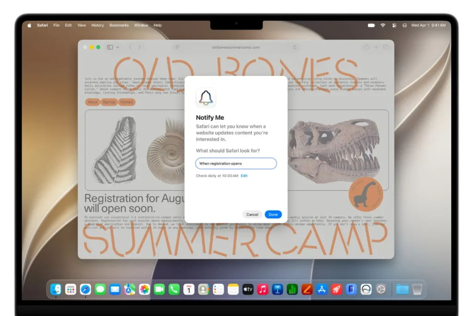Click the Sign Up button on webpage

tap(109, 102)
